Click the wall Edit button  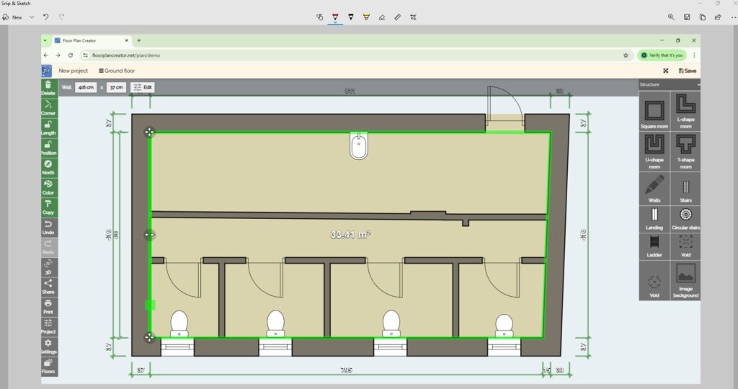[x=143, y=87]
